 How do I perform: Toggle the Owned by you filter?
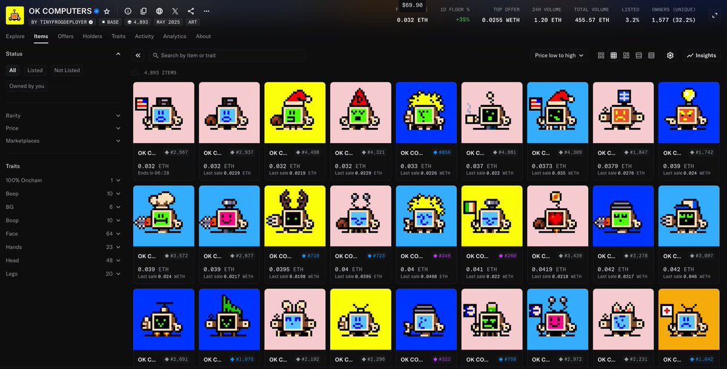tap(27, 86)
